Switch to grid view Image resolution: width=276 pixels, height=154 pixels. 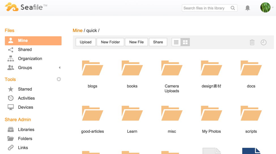pyautogui.click(x=185, y=42)
